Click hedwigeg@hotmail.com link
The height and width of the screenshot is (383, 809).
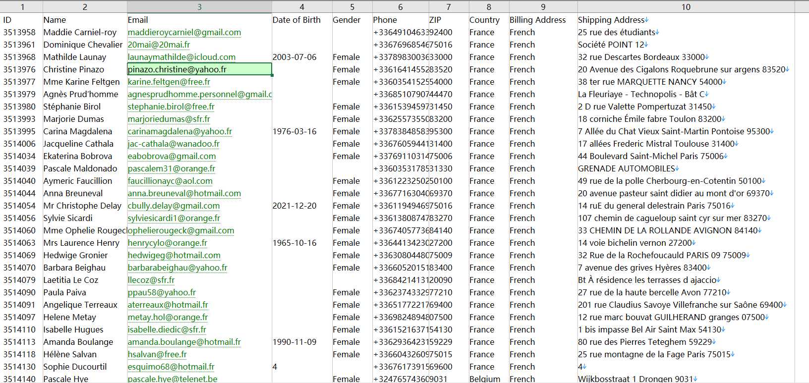(174, 255)
